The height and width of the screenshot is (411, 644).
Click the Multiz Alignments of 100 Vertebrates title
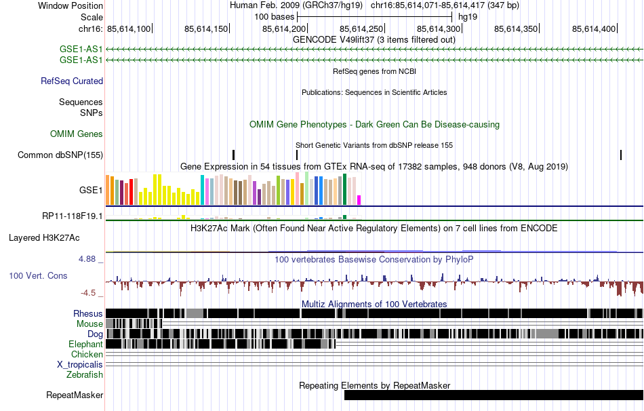coord(374,304)
